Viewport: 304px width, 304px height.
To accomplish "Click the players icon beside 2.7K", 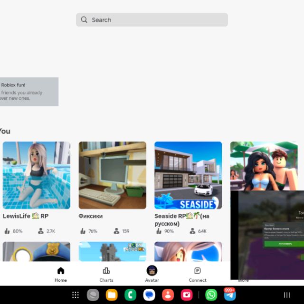I will tap(41, 231).
